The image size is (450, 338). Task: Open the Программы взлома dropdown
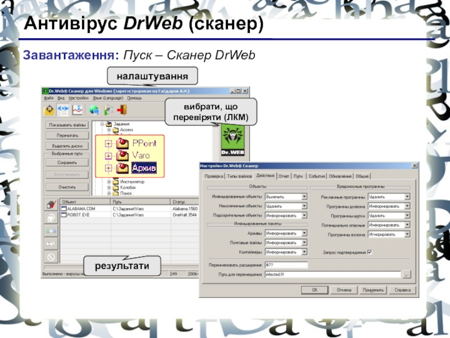[407, 234]
